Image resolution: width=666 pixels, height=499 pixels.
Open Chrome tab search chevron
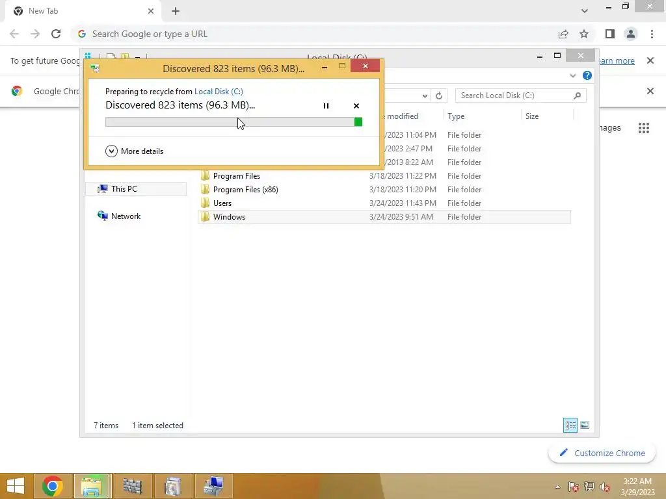[x=585, y=11]
